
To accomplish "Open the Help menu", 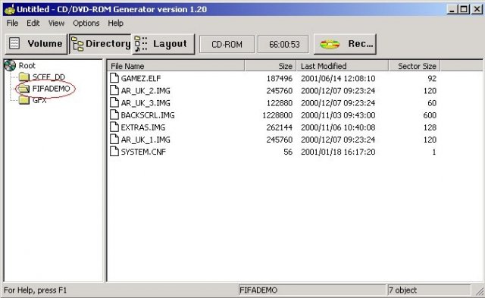I will tap(115, 24).
